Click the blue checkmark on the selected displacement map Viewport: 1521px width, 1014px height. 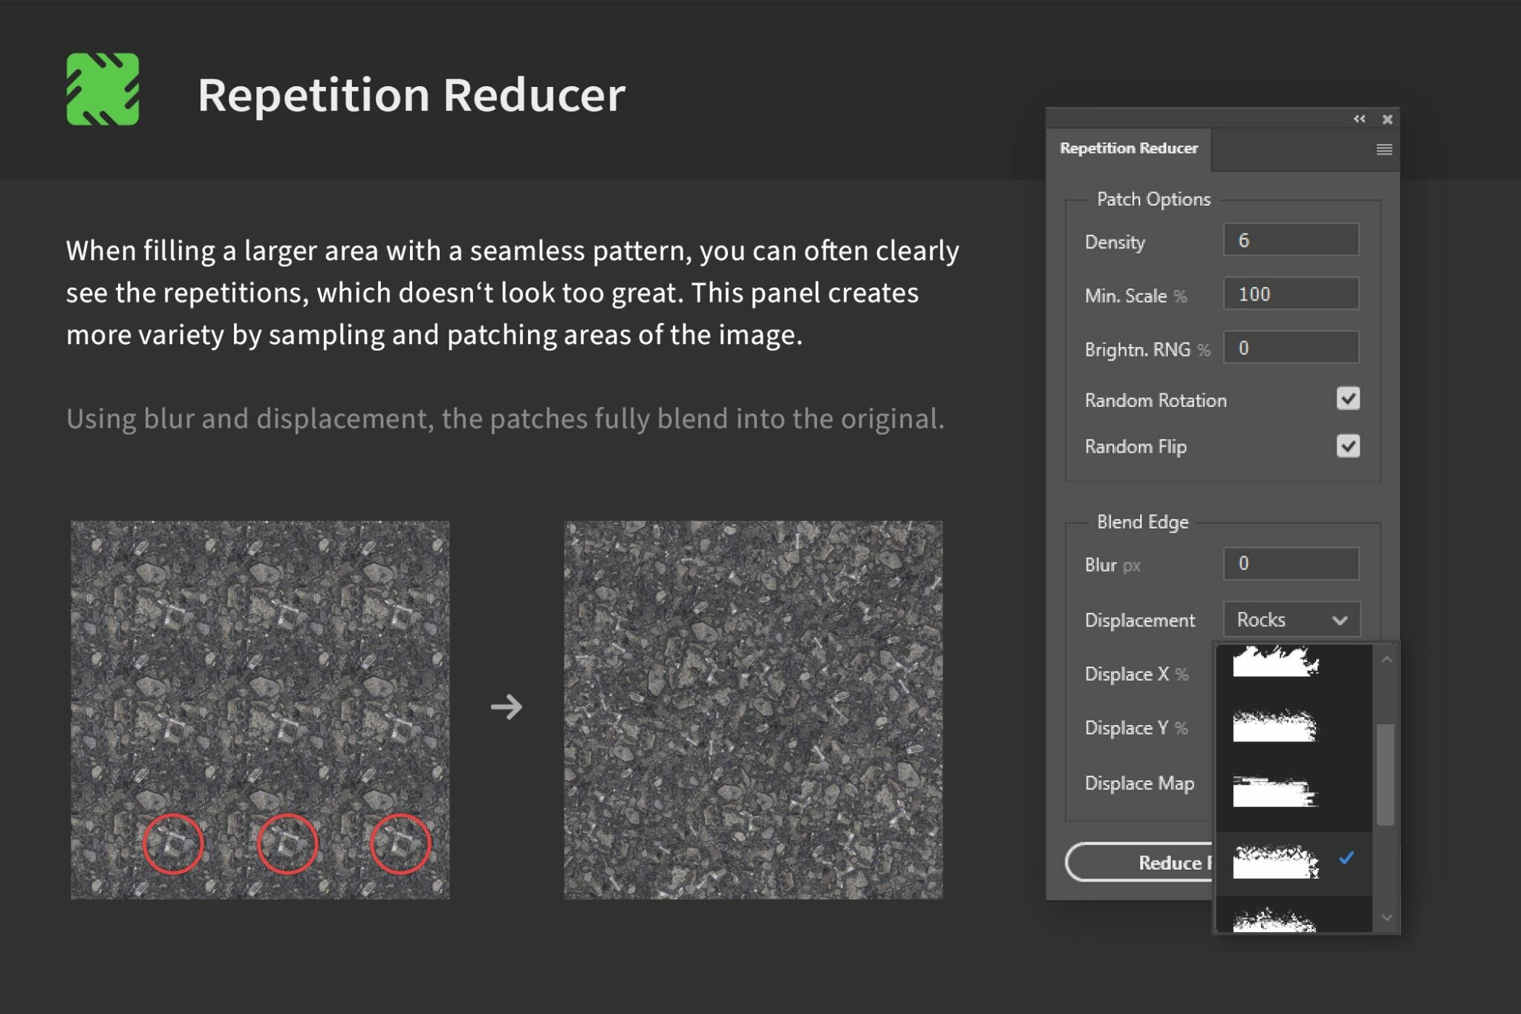1346,859
